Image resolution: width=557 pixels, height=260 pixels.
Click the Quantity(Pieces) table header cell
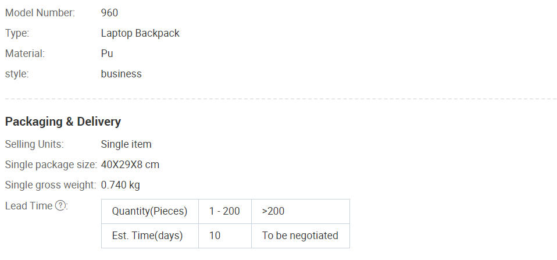[150, 211]
